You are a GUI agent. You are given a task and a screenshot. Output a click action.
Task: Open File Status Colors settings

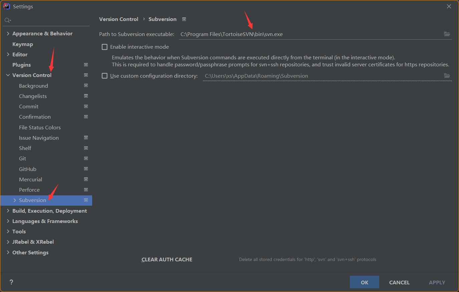point(40,127)
